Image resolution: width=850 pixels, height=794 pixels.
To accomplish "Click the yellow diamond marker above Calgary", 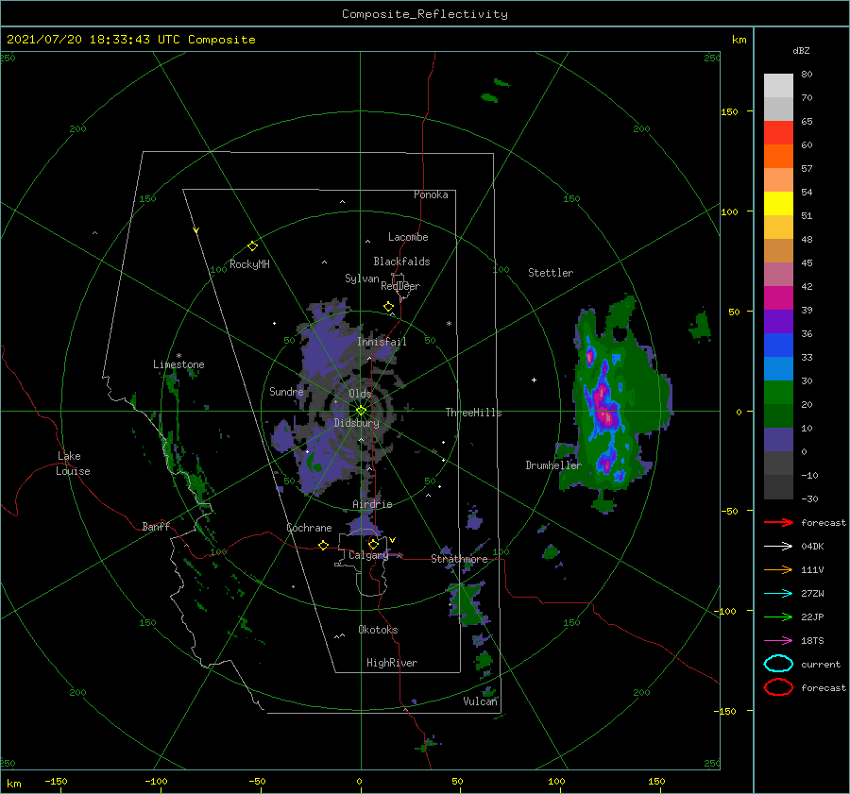I will click(373, 544).
